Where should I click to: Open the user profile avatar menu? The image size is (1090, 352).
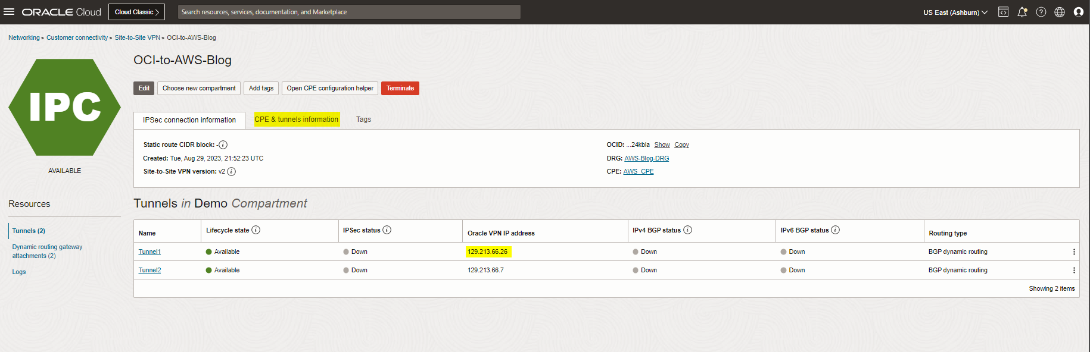coord(1078,12)
